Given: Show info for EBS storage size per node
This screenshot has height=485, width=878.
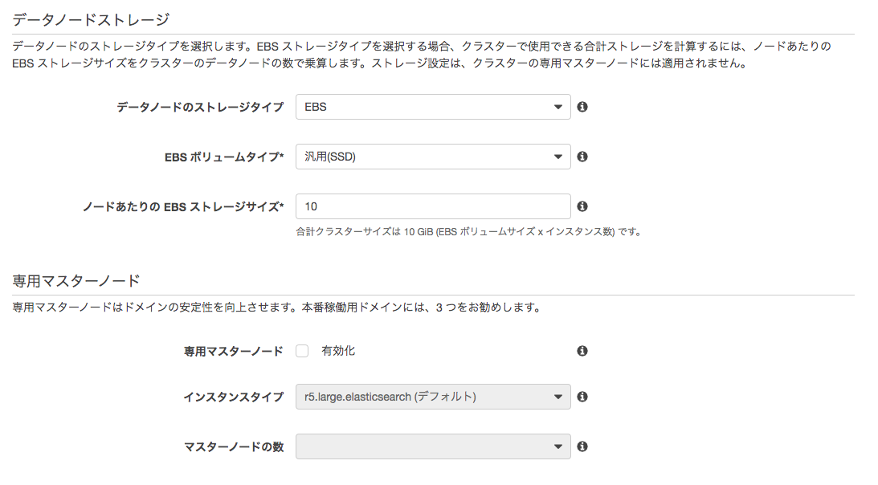Looking at the screenshot, I should (582, 206).
